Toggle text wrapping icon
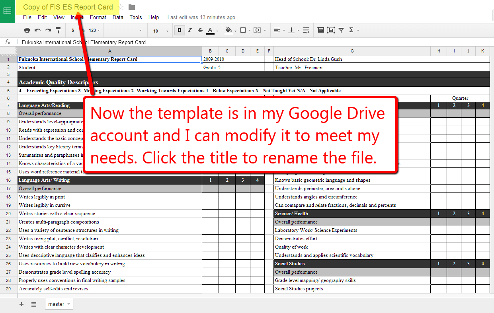 click(x=306, y=30)
